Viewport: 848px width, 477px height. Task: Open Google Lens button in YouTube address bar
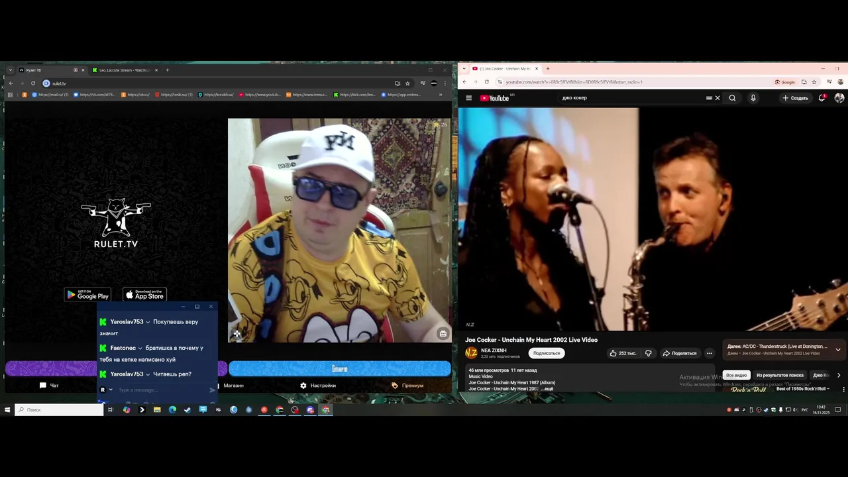point(785,82)
